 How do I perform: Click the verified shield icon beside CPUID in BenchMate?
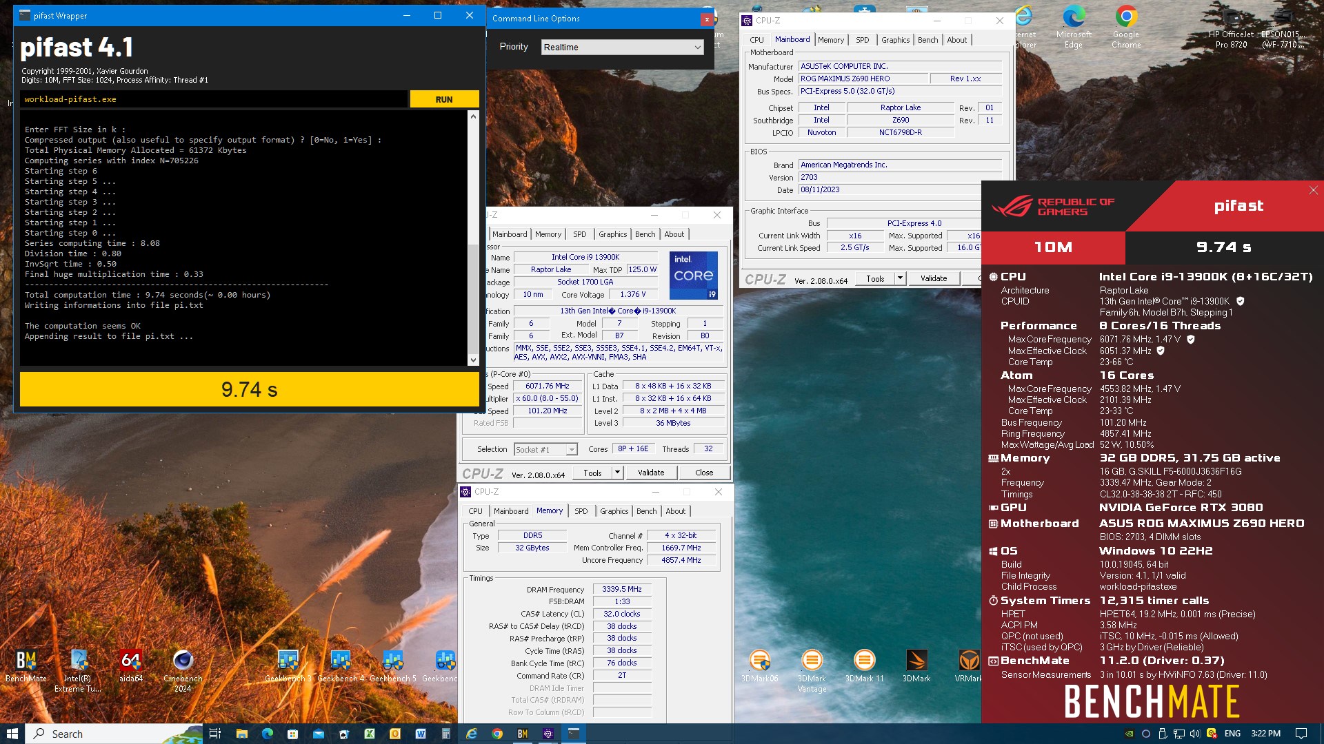(1240, 301)
